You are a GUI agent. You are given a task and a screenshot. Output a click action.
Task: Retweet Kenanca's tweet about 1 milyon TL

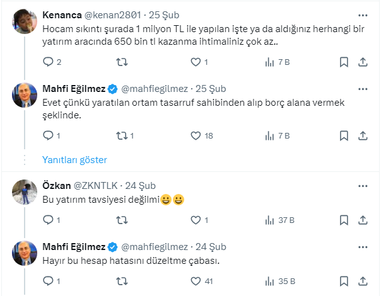pos(122,62)
